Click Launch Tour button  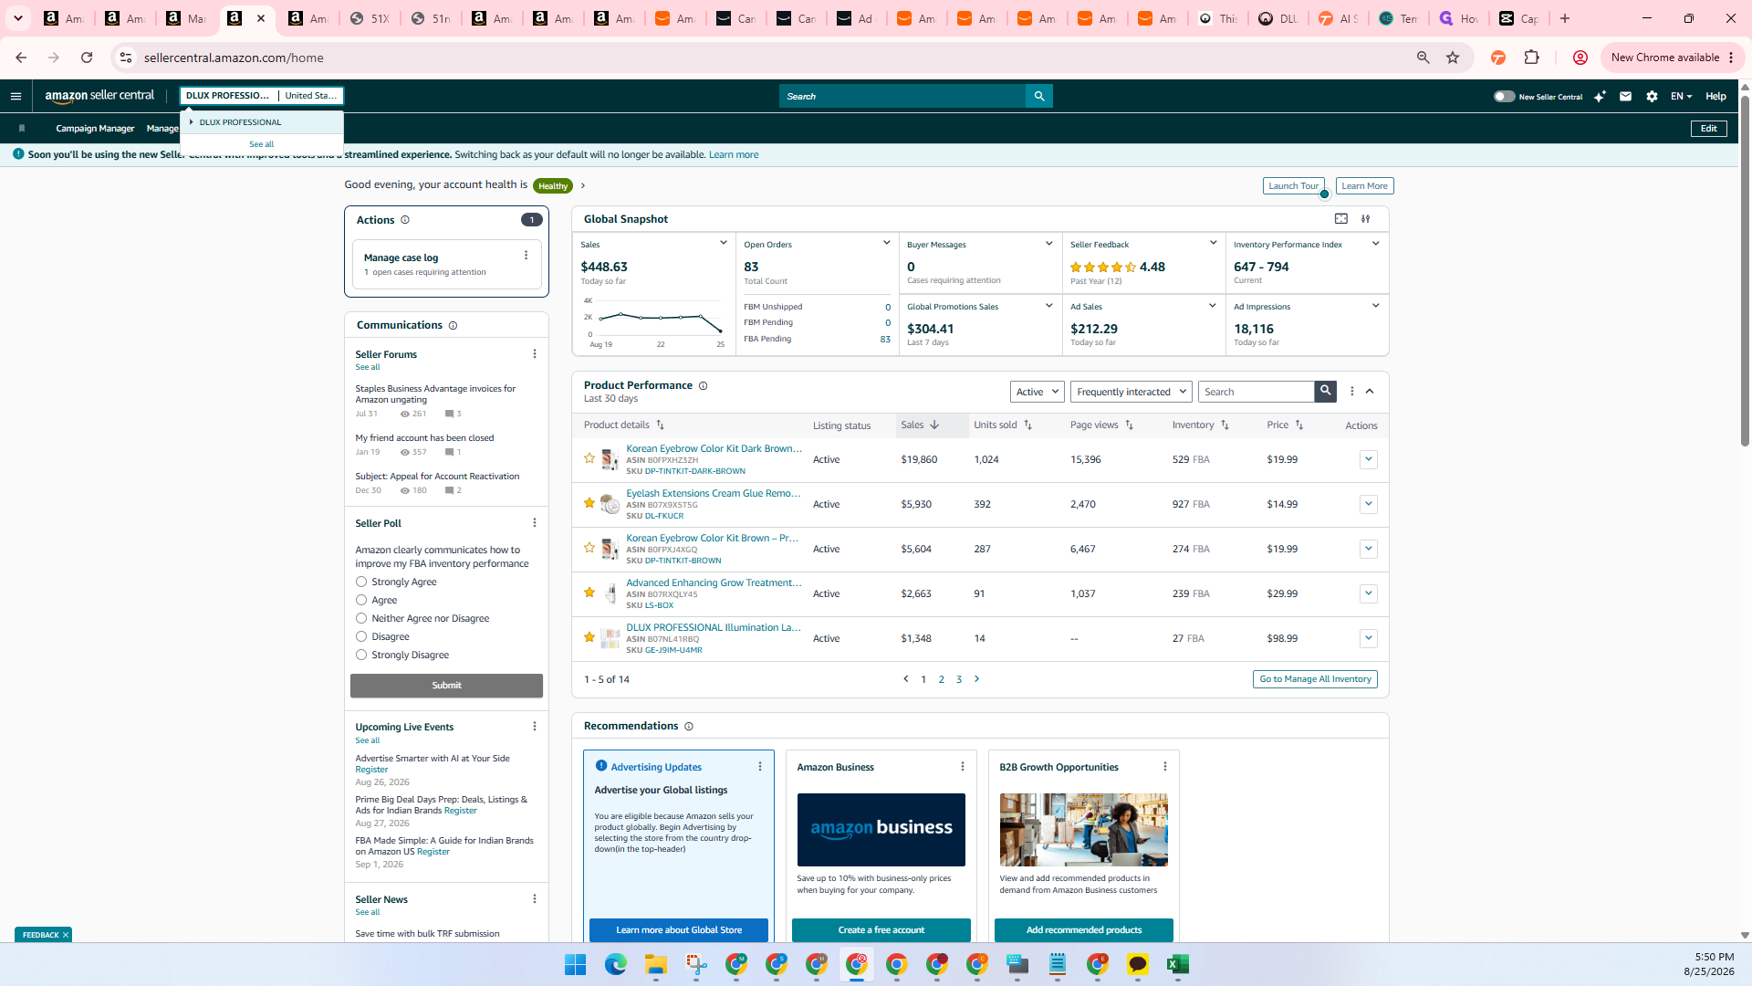1293,185
